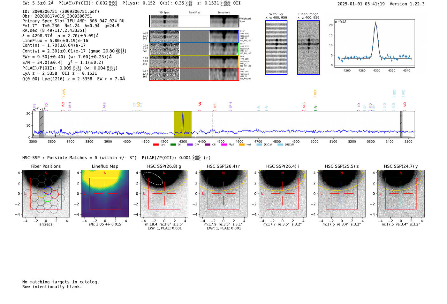The height and width of the screenshot is (304, 447).
Task: Click the (K)CaII legend swatch
Action: 259,145
